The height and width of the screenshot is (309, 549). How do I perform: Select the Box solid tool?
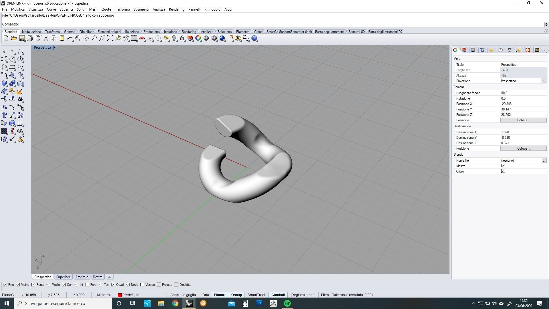click(x=4, y=83)
